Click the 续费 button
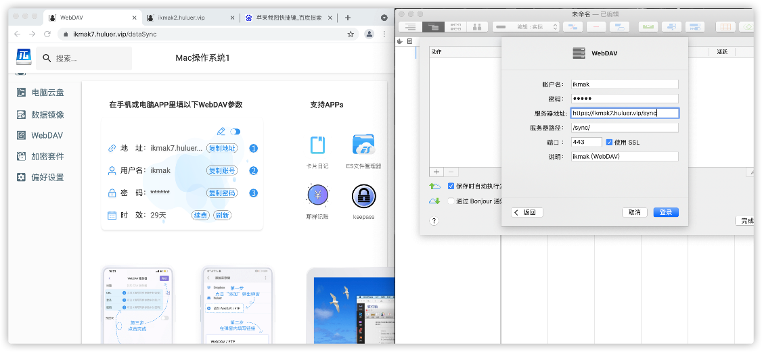 point(200,216)
